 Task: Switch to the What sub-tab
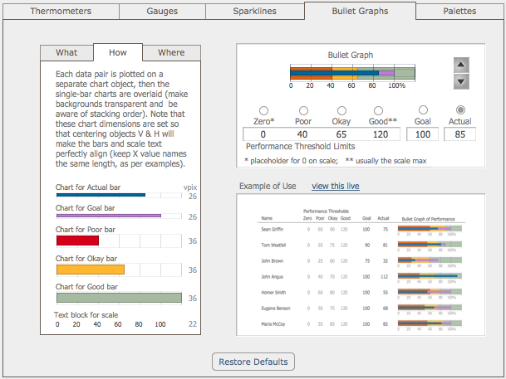tap(66, 52)
